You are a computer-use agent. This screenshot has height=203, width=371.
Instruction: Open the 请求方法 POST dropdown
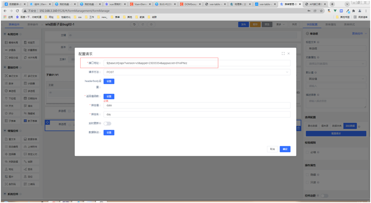click(x=197, y=72)
